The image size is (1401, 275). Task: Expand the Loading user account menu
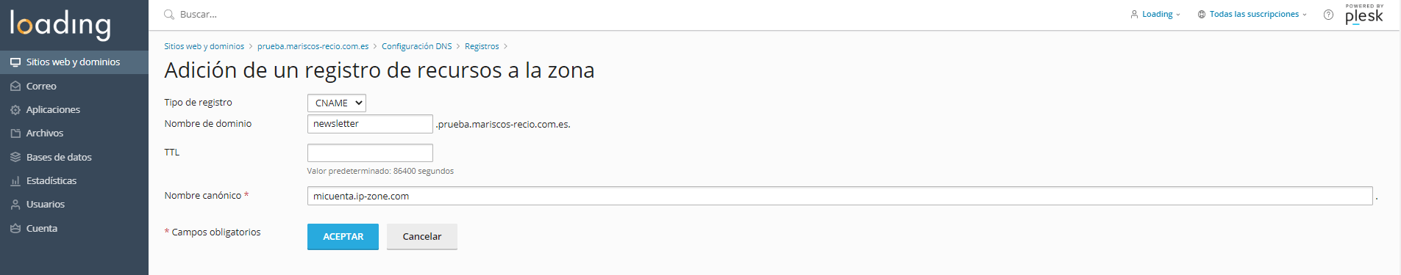[1155, 14]
